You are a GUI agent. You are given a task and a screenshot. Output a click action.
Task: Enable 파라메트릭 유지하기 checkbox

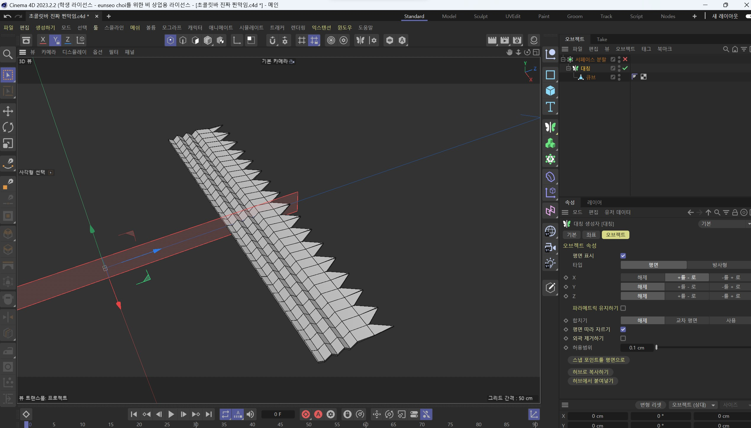coord(623,308)
